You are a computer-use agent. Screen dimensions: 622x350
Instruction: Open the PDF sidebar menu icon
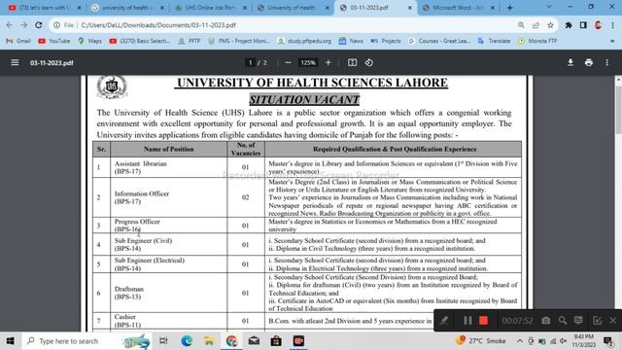pyautogui.click(x=15, y=62)
